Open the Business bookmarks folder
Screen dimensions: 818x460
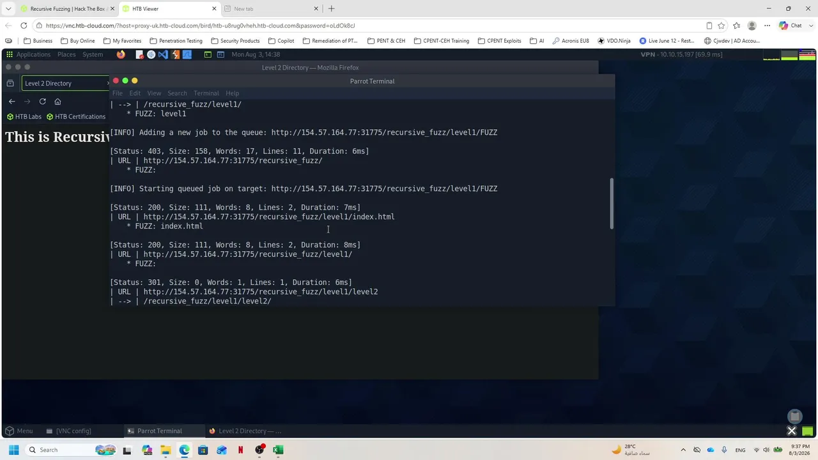tap(38, 41)
